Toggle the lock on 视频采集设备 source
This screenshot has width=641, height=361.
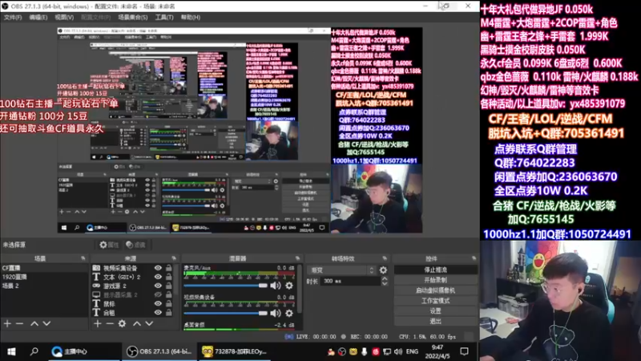click(168, 268)
